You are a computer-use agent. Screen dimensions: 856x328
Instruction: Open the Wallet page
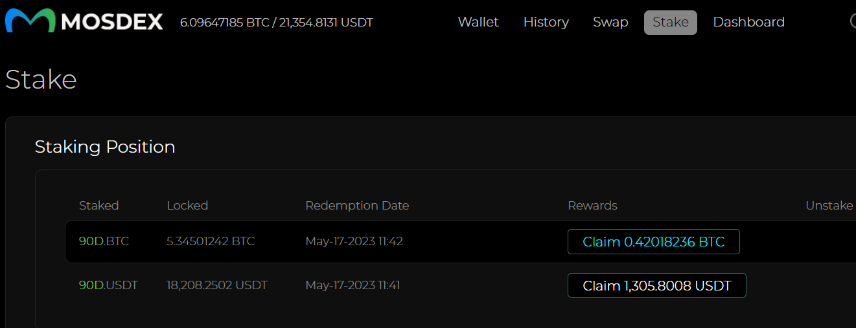tap(478, 22)
